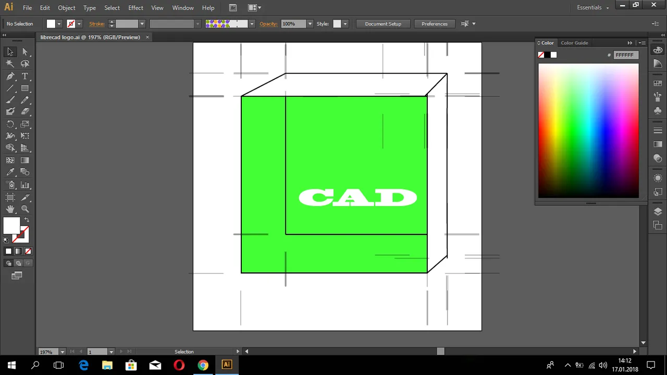This screenshot has height=375, width=667.
Task: Open the Effect menu
Action: [135, 8]
